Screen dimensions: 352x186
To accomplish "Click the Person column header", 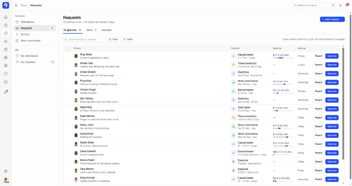I will tap(77, 48).
